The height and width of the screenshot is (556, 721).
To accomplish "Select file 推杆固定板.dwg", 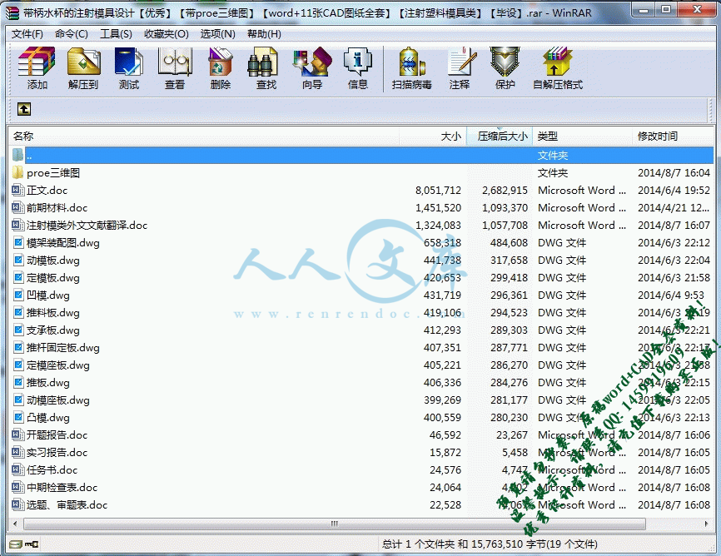I will pyautogui.click(x=63, y=347).
